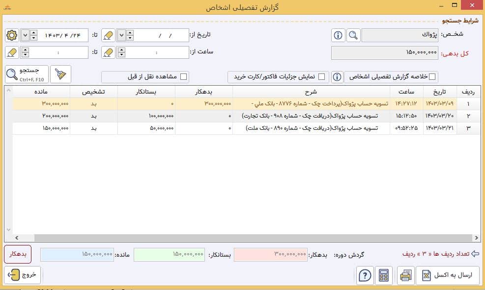The height and width of the screenshot is (290, 485).
Task: Toggle نمایش جزئیات فاکتور/کارت خرید checkbox
Action: pos(322,77)
